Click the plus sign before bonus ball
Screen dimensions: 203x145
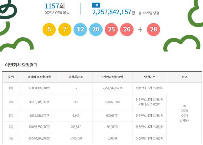click(x=140, y=30)
